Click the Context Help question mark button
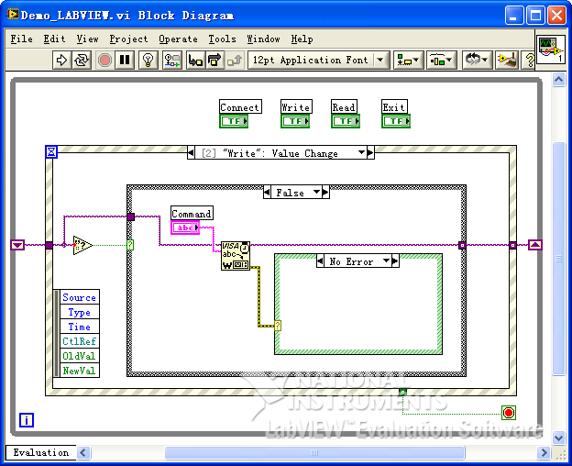The width and height of the screenshot is (572, 466). click(x=529, y=60)
